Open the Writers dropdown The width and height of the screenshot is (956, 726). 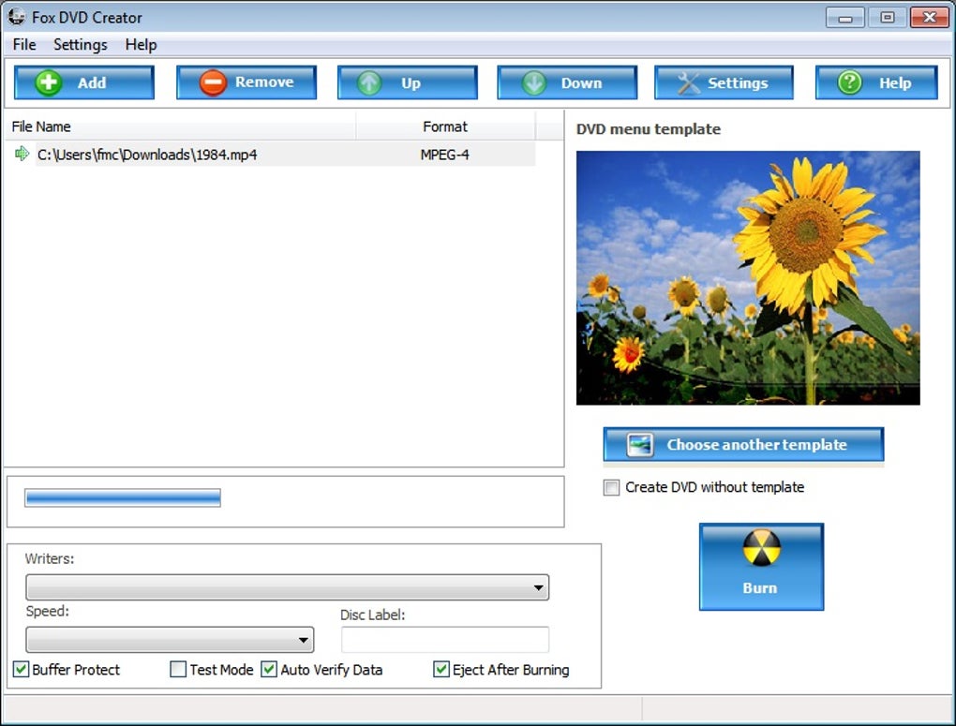tap(287, 587)
